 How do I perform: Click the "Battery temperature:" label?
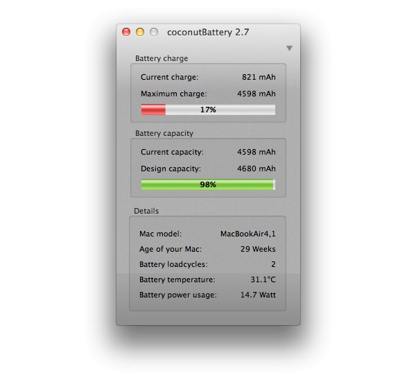(x=177, y=279)
